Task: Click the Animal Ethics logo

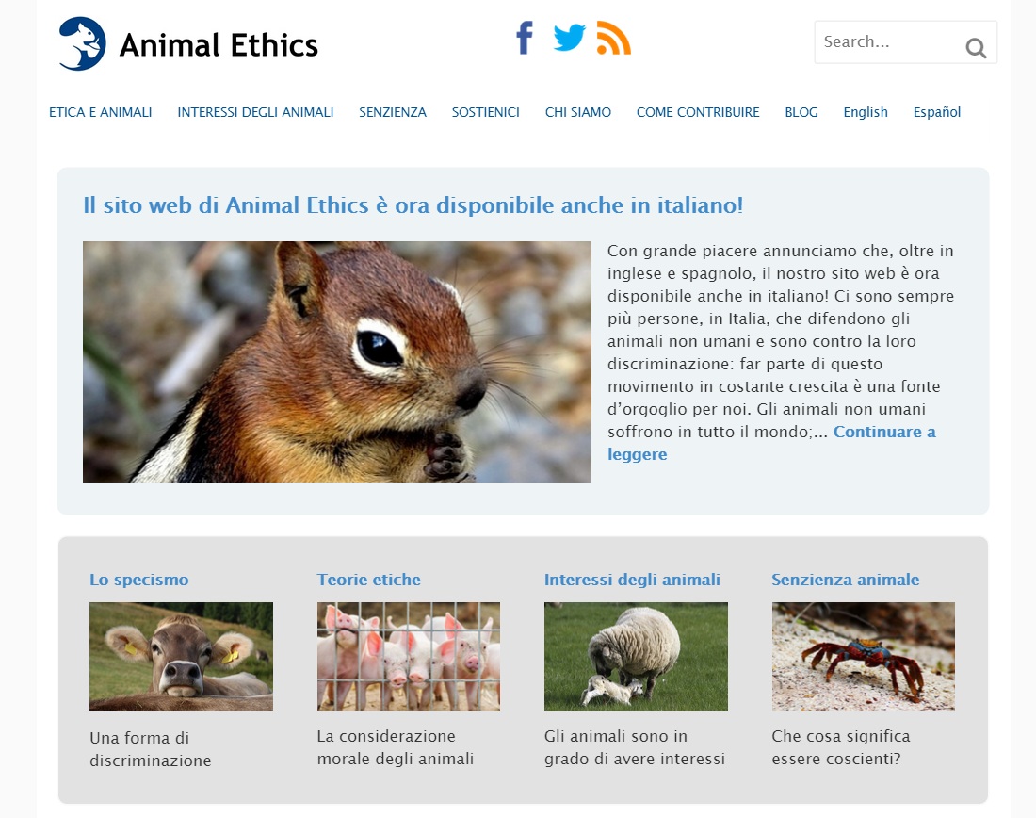Action: pyautogui.click(x=189, y=44)
